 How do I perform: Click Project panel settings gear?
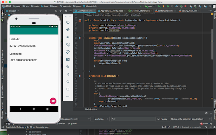[x=66, y=11]
